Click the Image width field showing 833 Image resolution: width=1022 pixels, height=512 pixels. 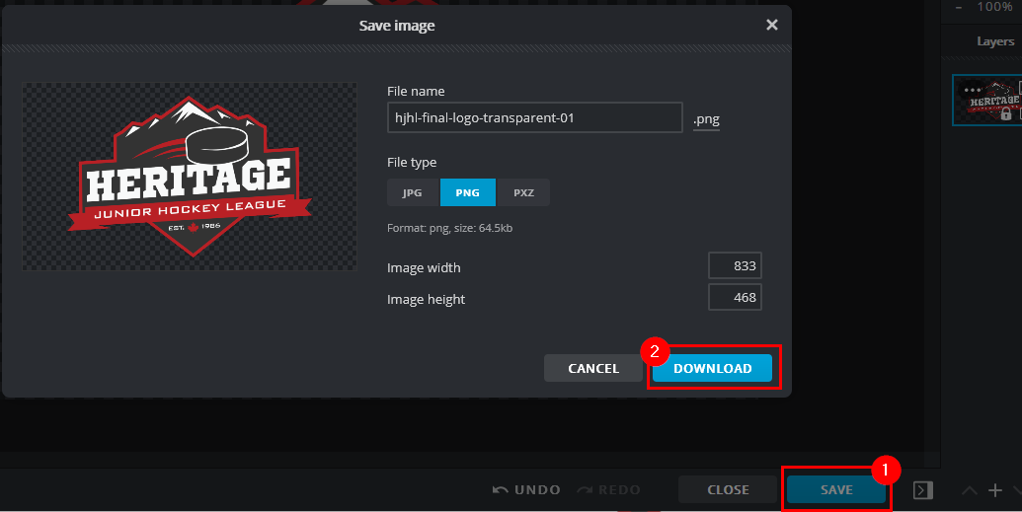[x=735, y=265]
